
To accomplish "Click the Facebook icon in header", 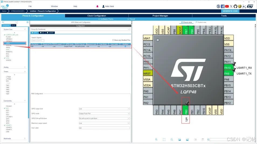I will click(x=223, y=6).
